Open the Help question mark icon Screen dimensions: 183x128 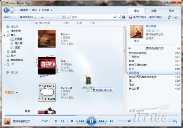pyautogui.click(x=123, y=17)
